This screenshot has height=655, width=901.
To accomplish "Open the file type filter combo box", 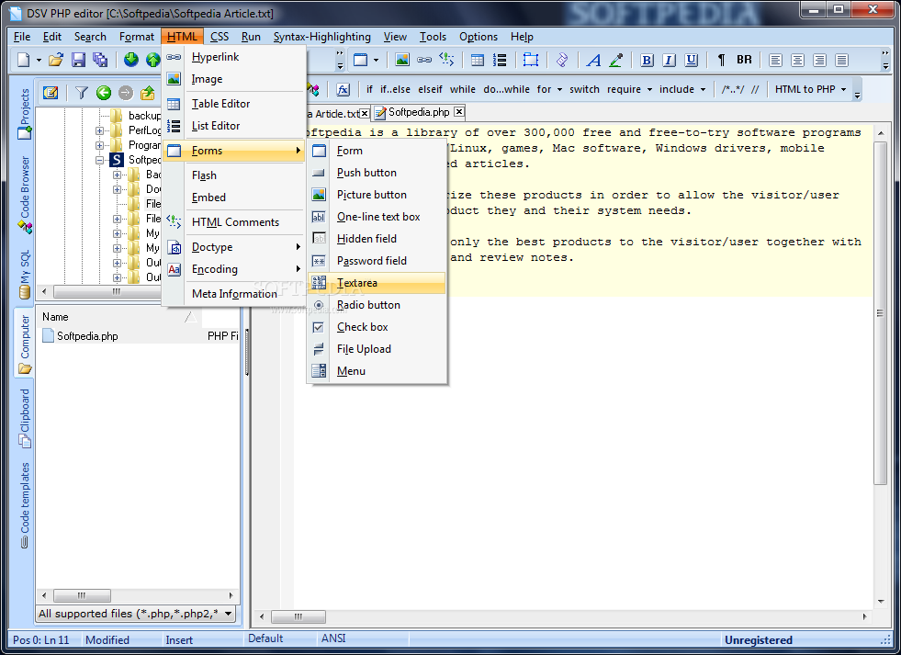I will (136, 614).
